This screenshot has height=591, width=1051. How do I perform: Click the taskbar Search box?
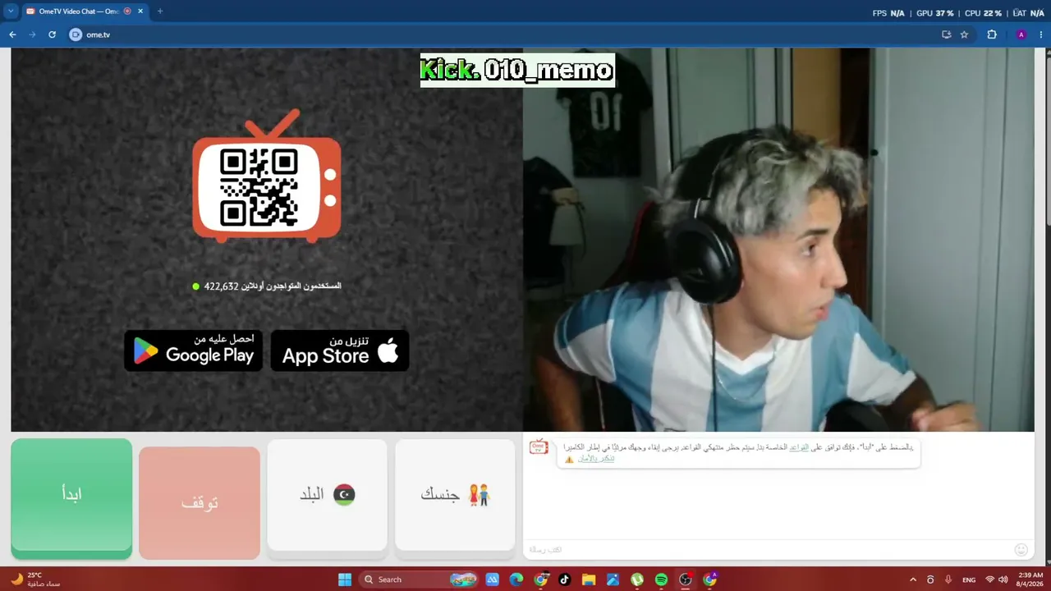pos(420,580)
